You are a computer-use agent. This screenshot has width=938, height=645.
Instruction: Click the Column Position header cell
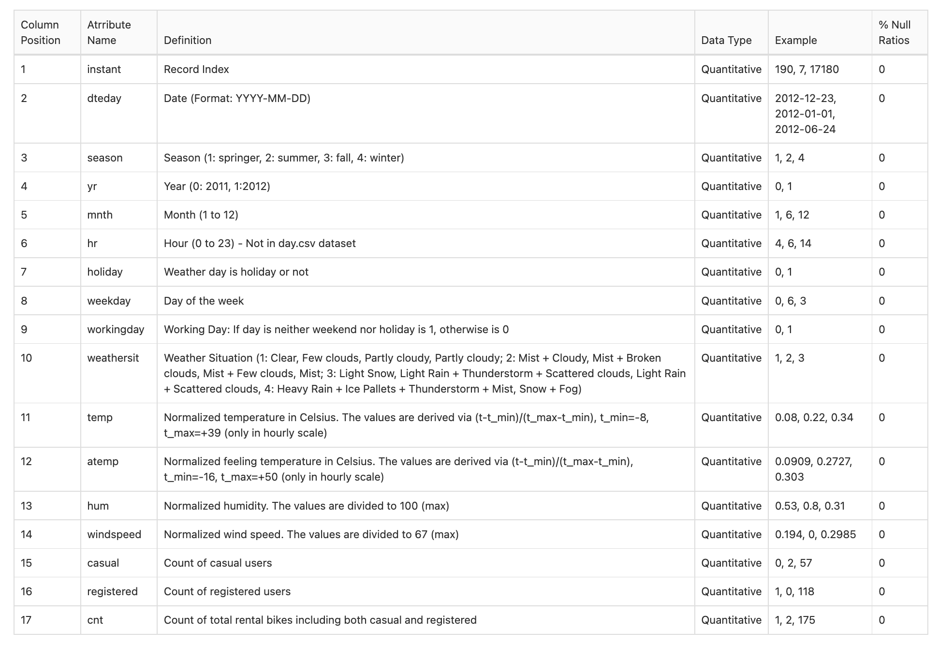pos(47,32)
